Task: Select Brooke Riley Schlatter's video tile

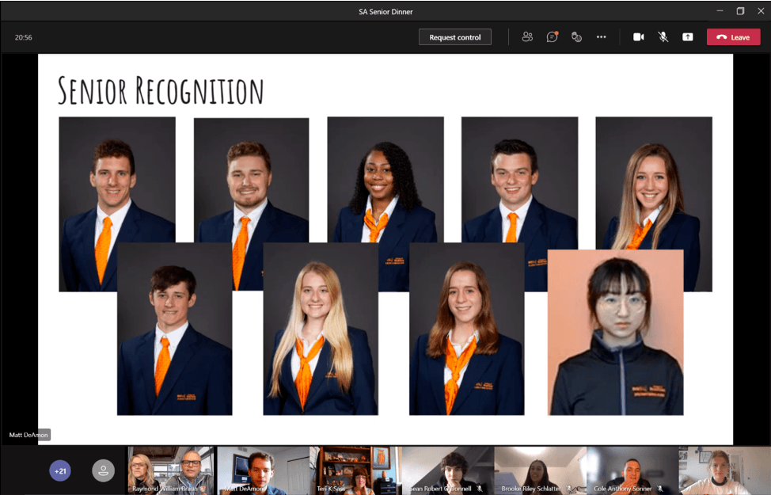Action: (540, 470)
